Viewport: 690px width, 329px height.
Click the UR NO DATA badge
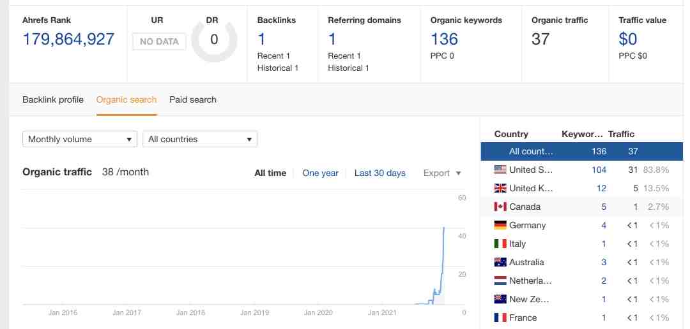tap(159, 41)
